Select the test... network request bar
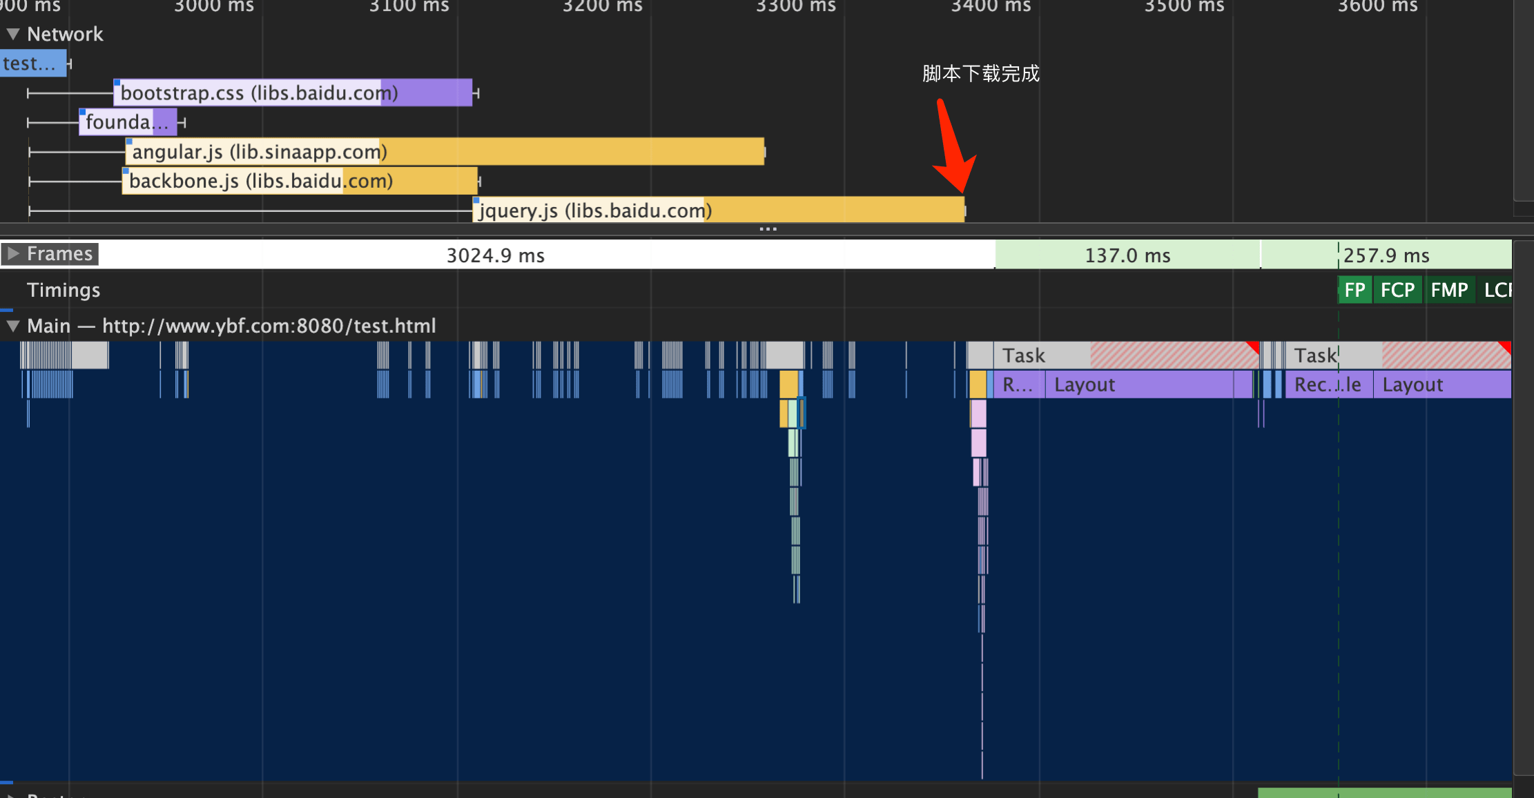 click(33, 63)
